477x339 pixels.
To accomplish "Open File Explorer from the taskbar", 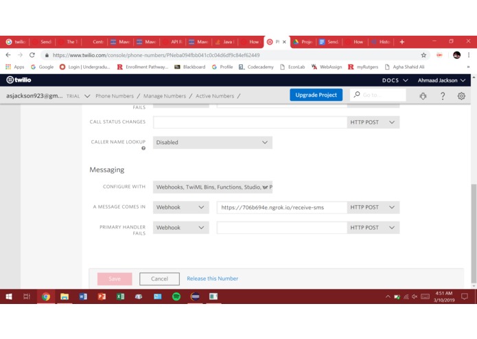I will (65, 296).
